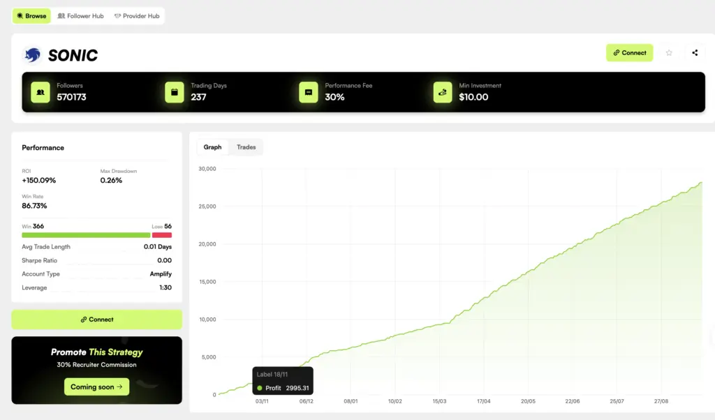
Task: Click the Sharpe Ratio value 0.00
Action: click(165, 260)
